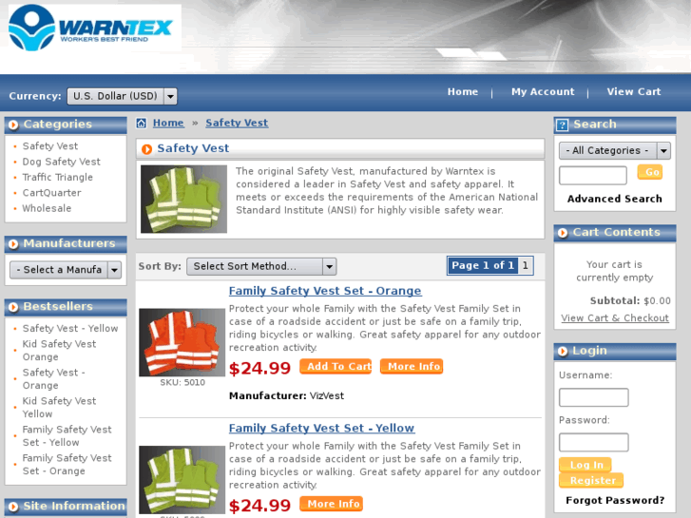The width and height of the screenshot is (691, 518).
Task: Open bestseller Safety Vest - Yellow
Action: click(x=70, y=329)
